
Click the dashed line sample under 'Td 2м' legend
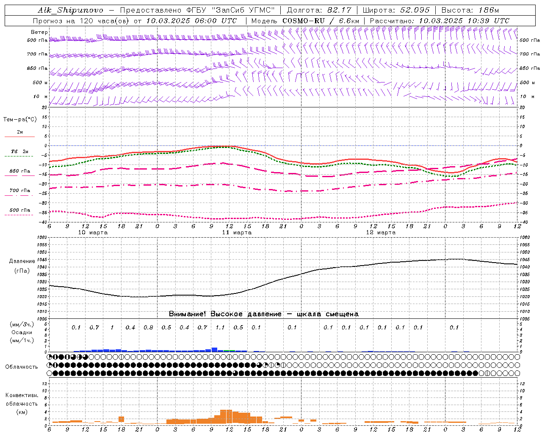(19, 156)
